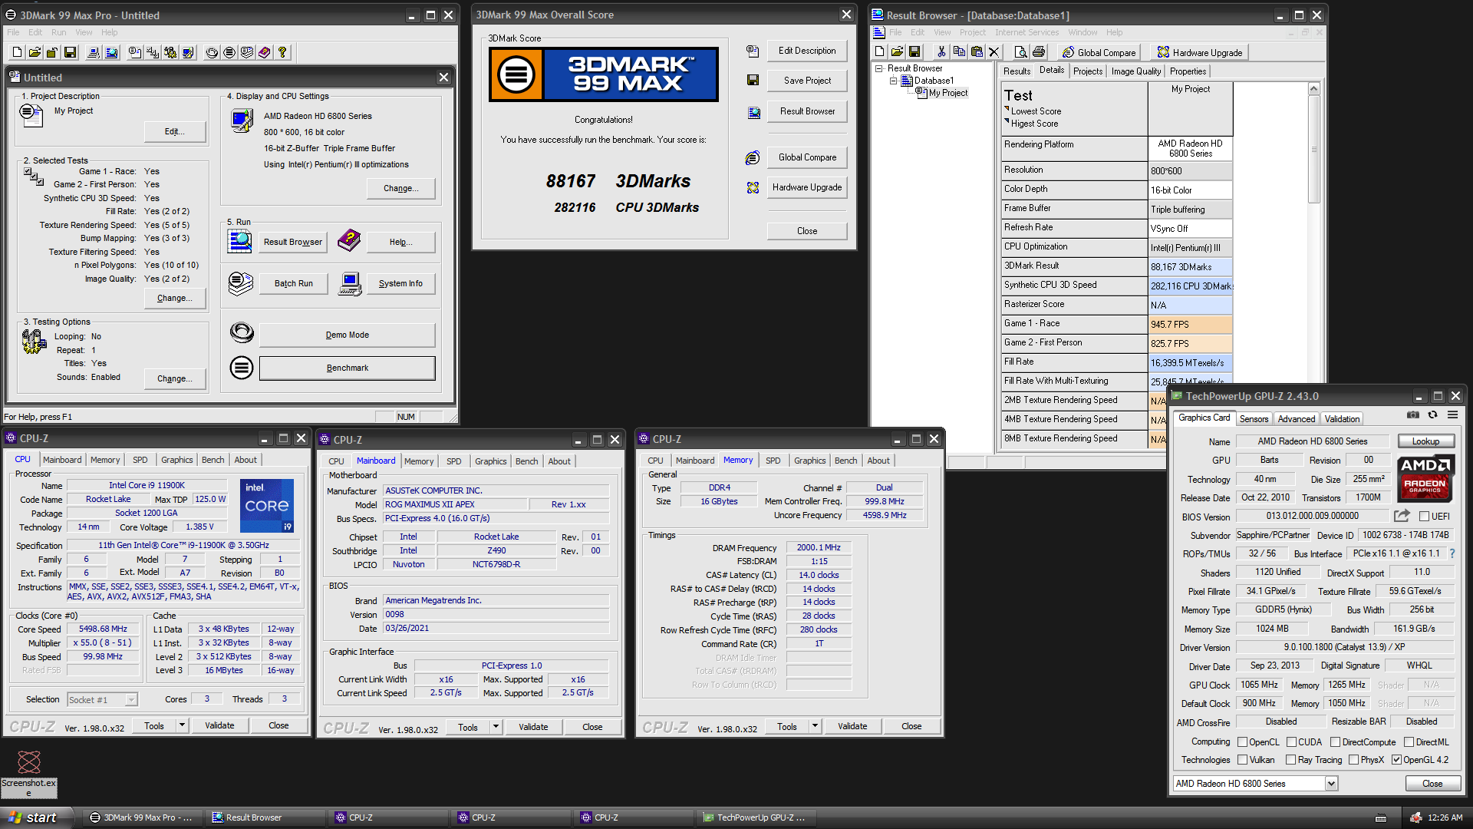The width and height of the screenshot is (1473, 829).
Task: Select My Project item in Result Browser tree
Action: [948, 93]
